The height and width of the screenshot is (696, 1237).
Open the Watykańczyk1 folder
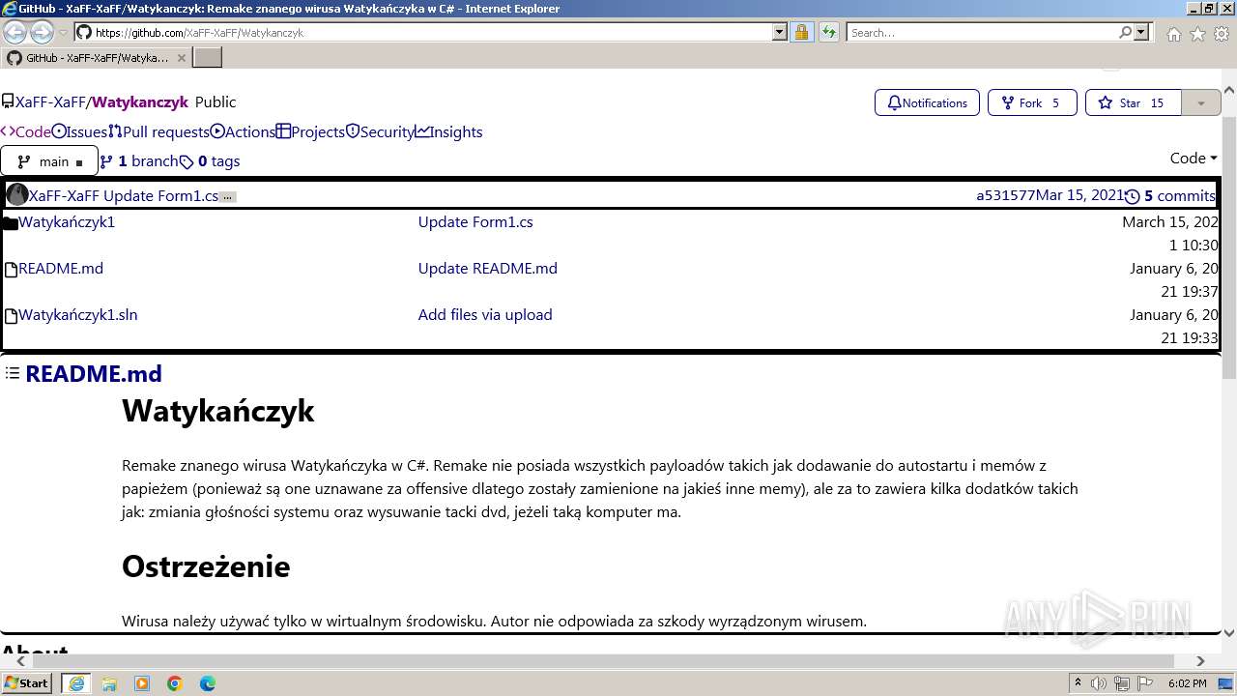(x=67, y=222)
